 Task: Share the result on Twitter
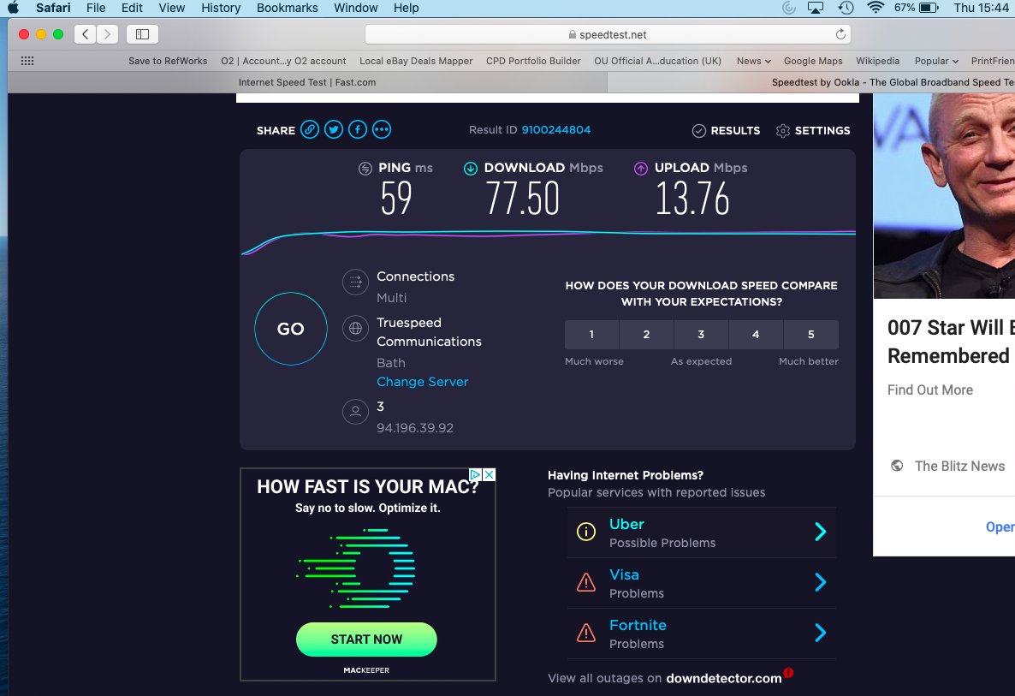coord(334,129)
